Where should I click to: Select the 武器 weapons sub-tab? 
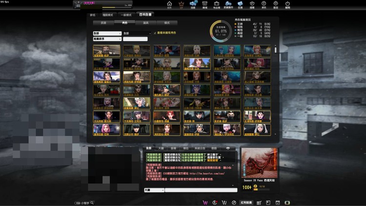pyautogui.click(x=103, y=23)
